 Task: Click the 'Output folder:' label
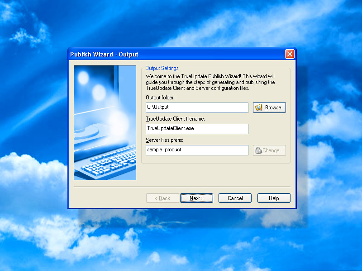[x=160, y=98]
